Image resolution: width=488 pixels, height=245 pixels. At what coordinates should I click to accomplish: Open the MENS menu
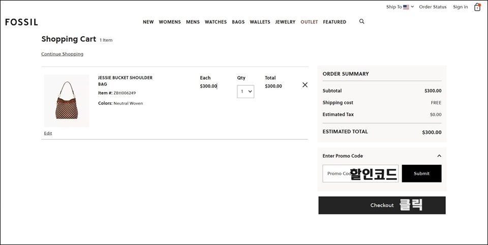click(193, 22)
